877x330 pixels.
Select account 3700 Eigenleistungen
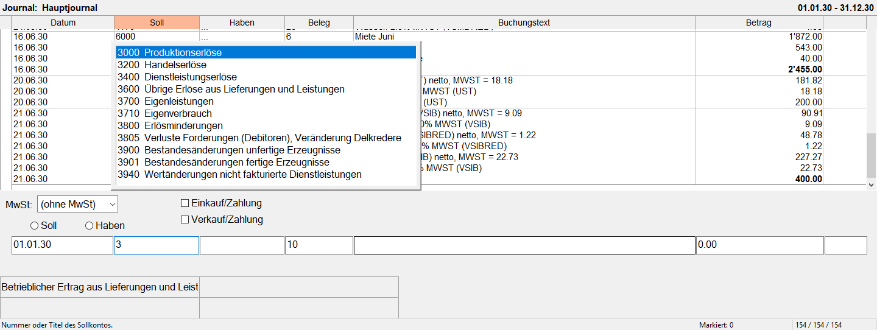[x=266, y=102]
